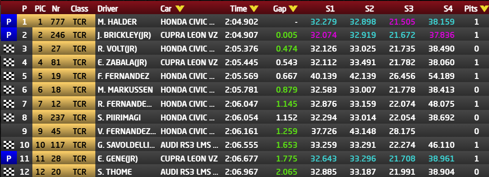489x177 pixels.
Task: Click the checkered flag beside E. Zabala
Action: pos(9,62)
